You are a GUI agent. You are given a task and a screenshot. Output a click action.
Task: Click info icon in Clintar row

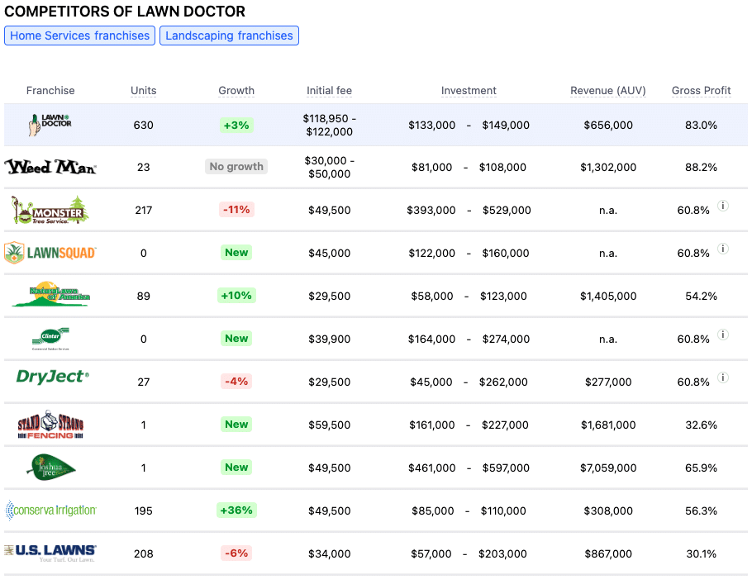click(723, 335)
